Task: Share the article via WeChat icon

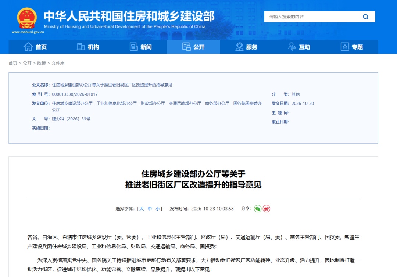Action: click(x=257, y=209)
